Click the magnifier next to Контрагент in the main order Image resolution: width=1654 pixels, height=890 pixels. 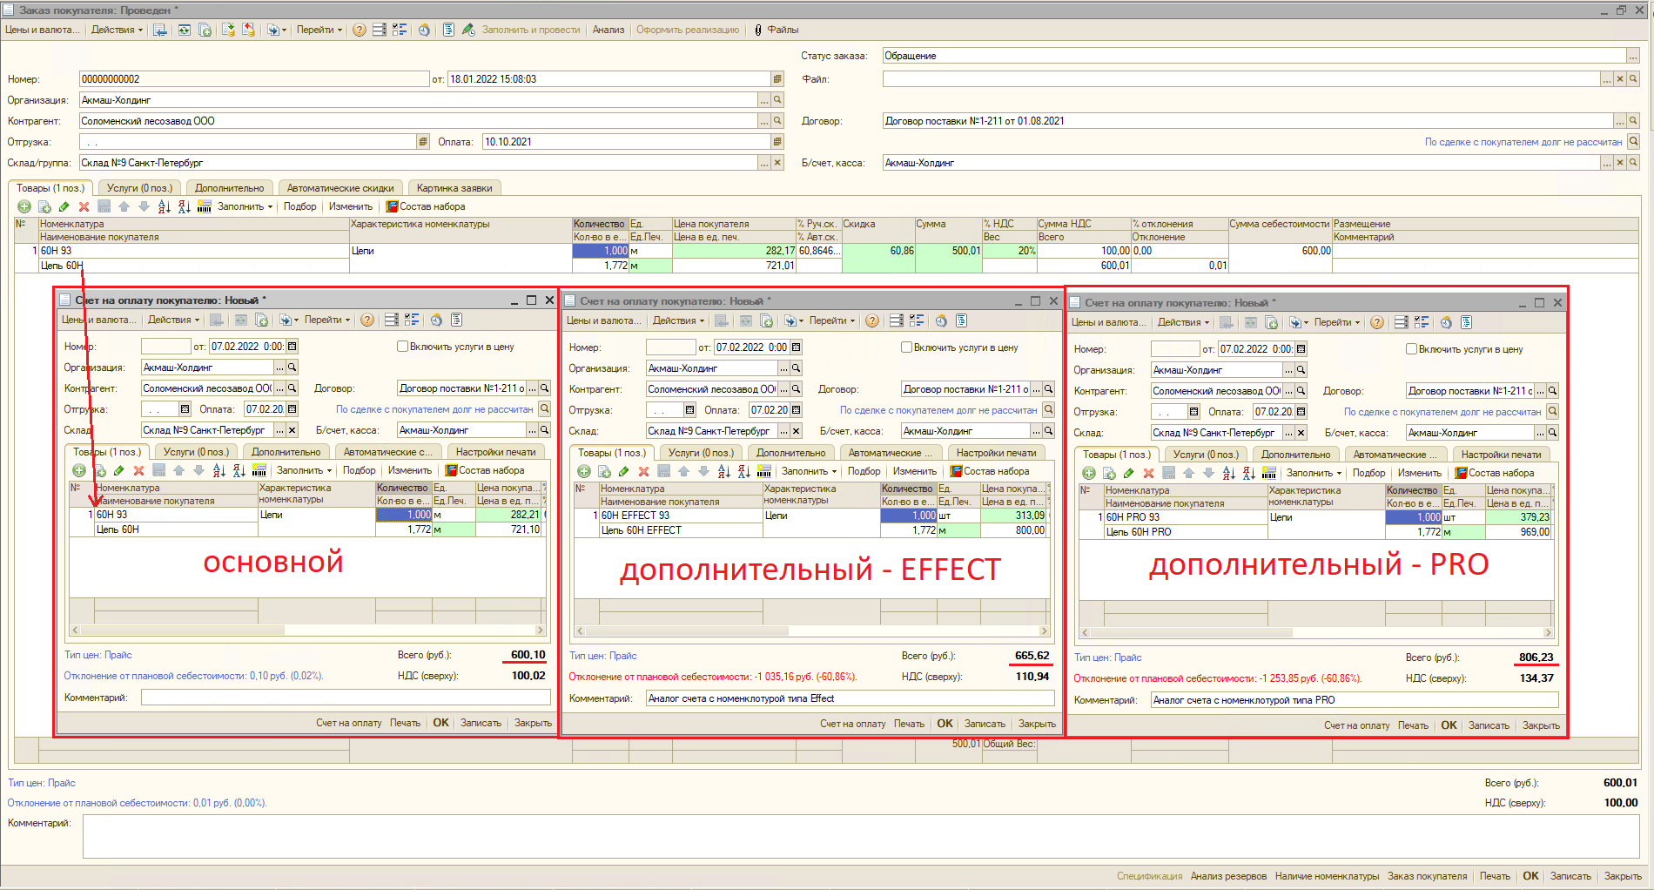coord(777,120)
